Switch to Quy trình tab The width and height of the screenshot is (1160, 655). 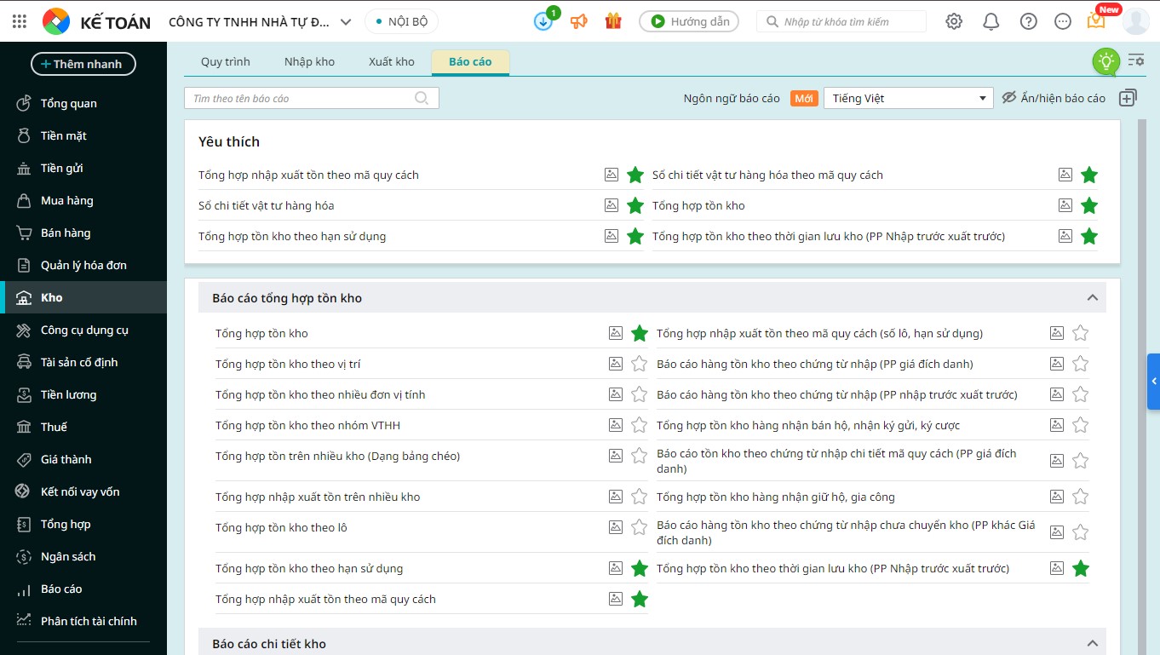tap(226, 61)
